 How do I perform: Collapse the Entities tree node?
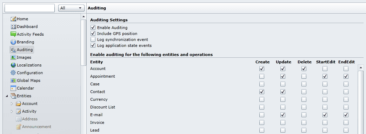(x=7, y=96)
